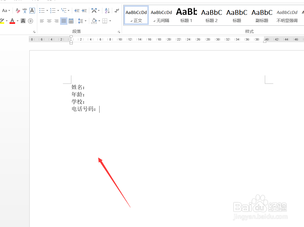Place cursor after 电话号码: in the document
Viewport: 304px width, 227px height.
pyautogui.click(x=100, y=109)
